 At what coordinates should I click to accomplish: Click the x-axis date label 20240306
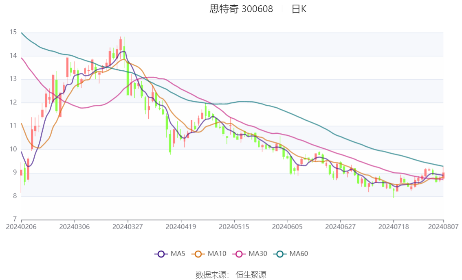click(x=75, y=227)
